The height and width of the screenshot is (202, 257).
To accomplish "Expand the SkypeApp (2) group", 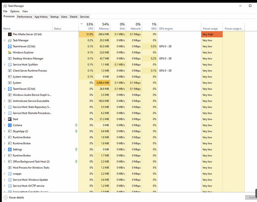I will point(4,131).
